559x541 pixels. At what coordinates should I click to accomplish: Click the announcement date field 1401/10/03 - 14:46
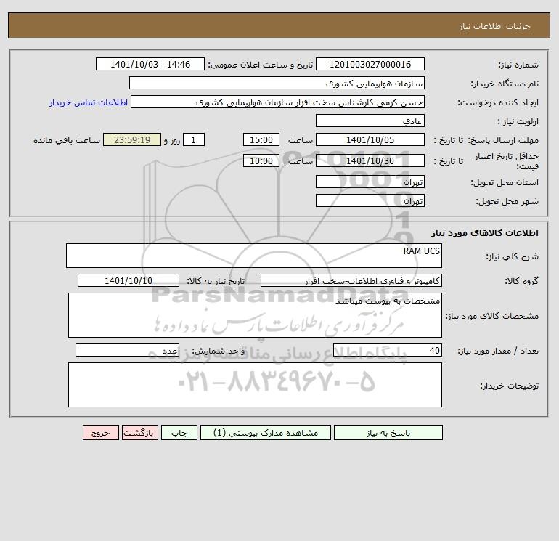point(150,64)
